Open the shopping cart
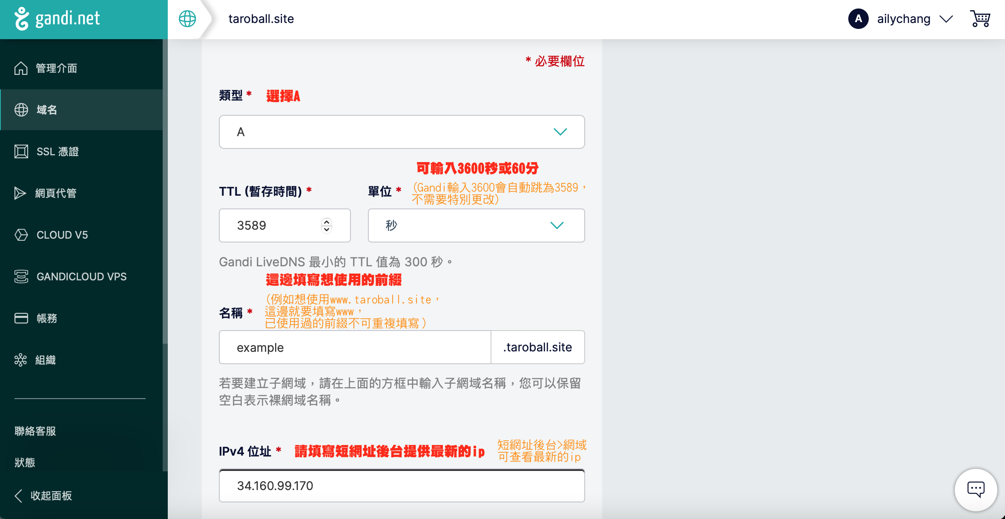The width and height of the screenshot is (1005, 519). point(980,19)
